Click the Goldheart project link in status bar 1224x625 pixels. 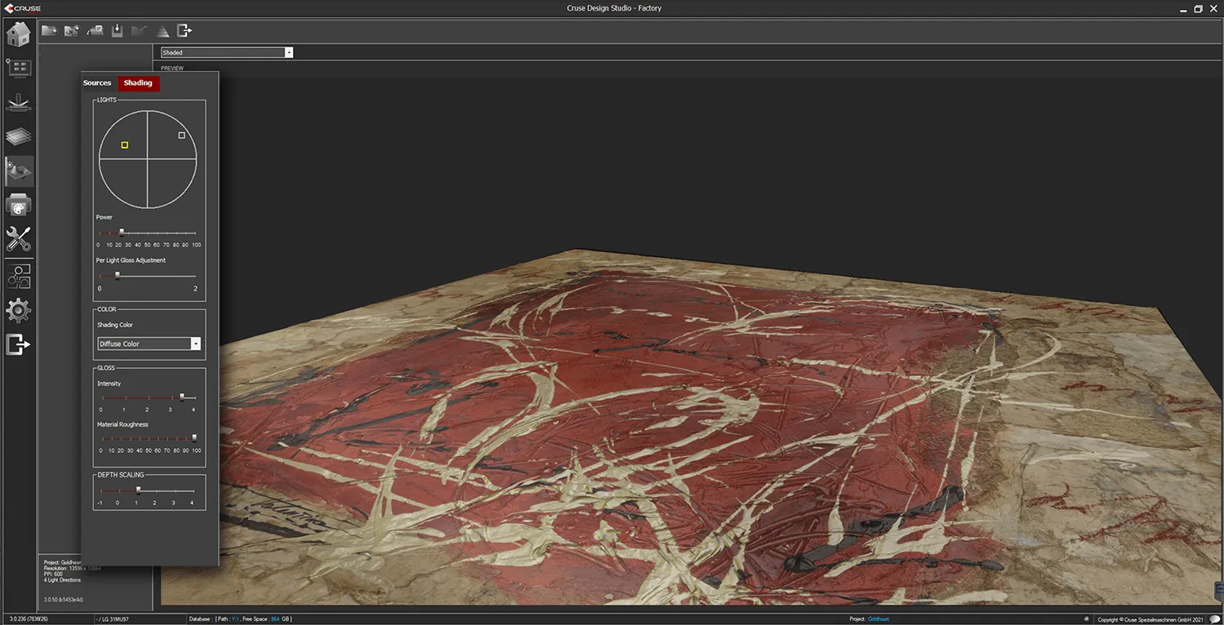coord(878,619)
